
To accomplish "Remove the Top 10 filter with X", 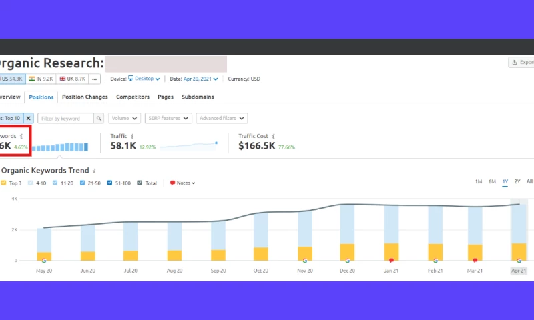I will click(29, 119).
